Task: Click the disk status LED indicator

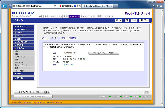Action: click(121, 97)
